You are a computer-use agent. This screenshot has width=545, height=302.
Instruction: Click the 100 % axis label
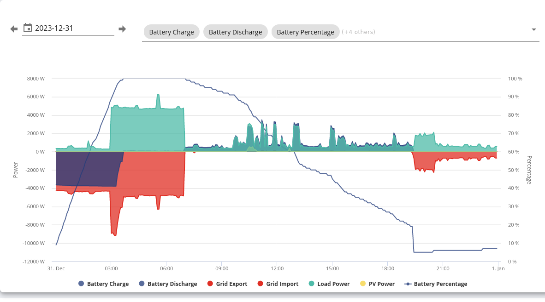pyautogui.click(x=515, y=79)
